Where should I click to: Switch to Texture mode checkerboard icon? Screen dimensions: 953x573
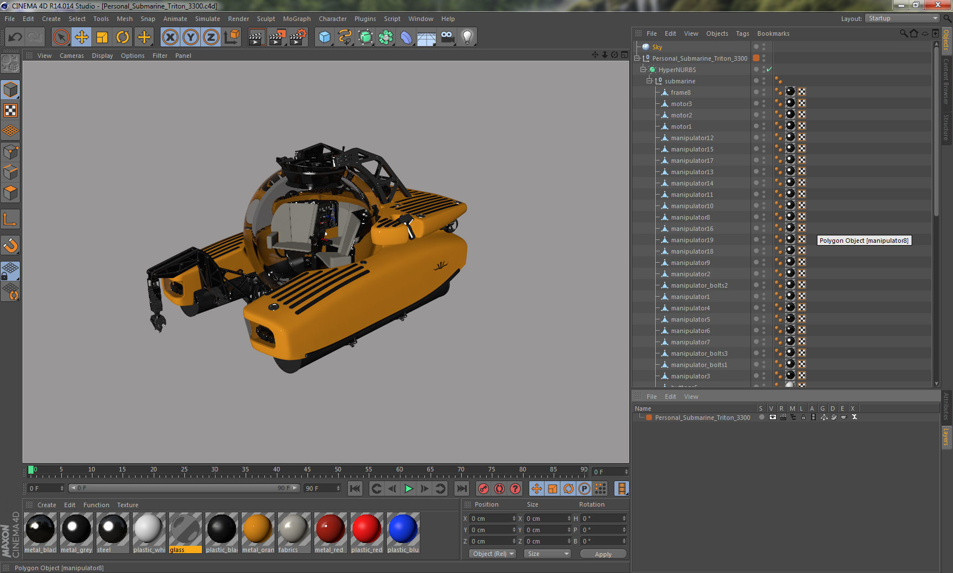pyautogui.click(x=11, y=110)
